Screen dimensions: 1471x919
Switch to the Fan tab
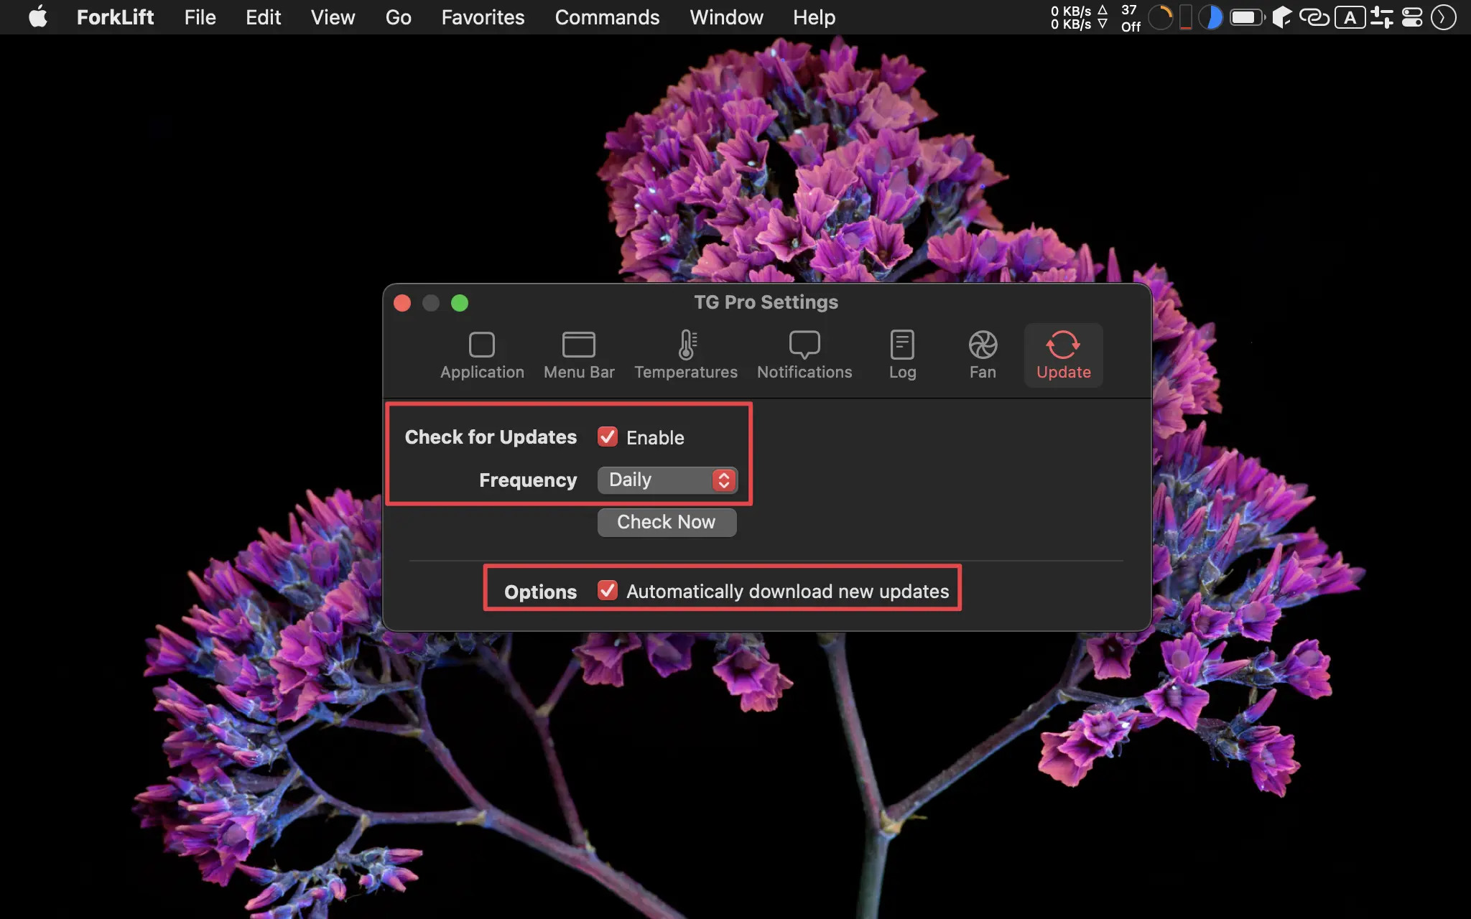(983, 355)
